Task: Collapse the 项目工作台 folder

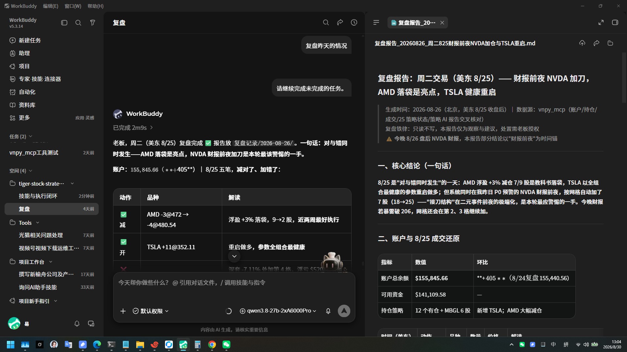Action: [x=51, y=262]
